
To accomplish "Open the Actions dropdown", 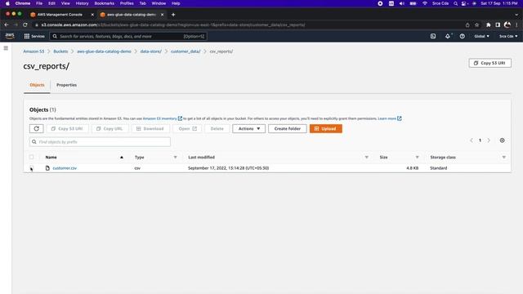I will pyautogui.click(x=248, y=129).
